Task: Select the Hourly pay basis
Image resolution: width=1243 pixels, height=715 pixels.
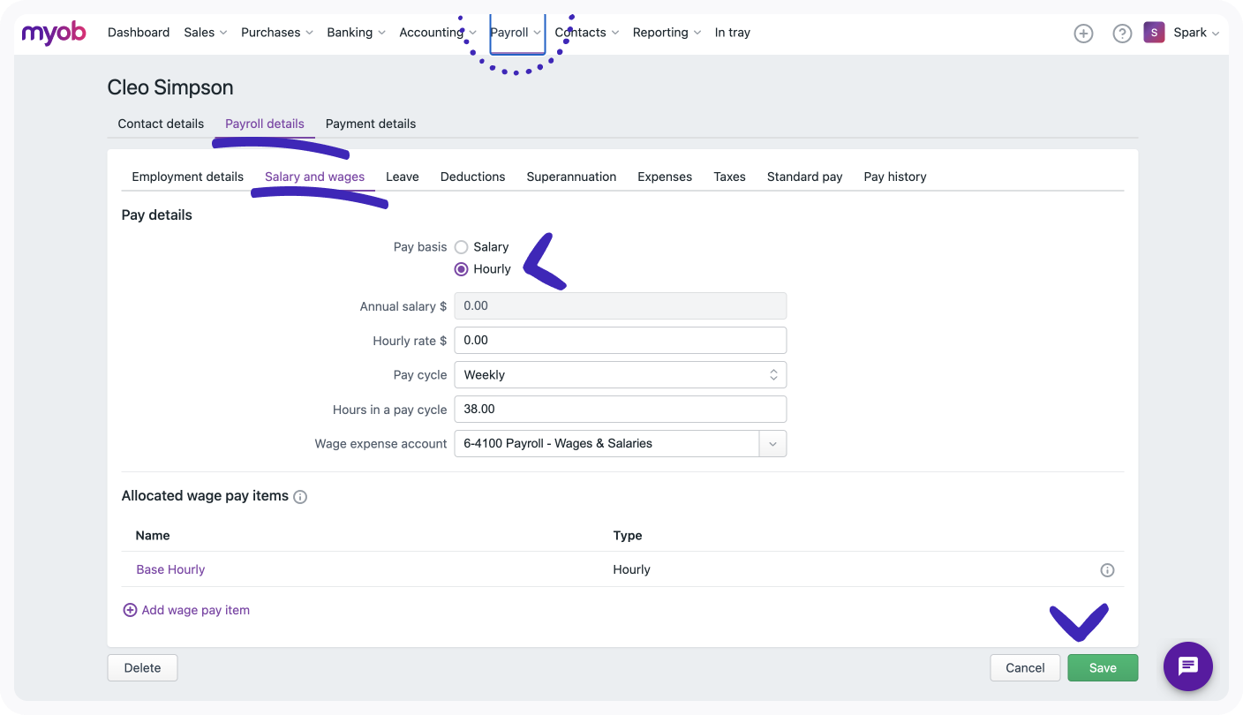Action: 461,269
